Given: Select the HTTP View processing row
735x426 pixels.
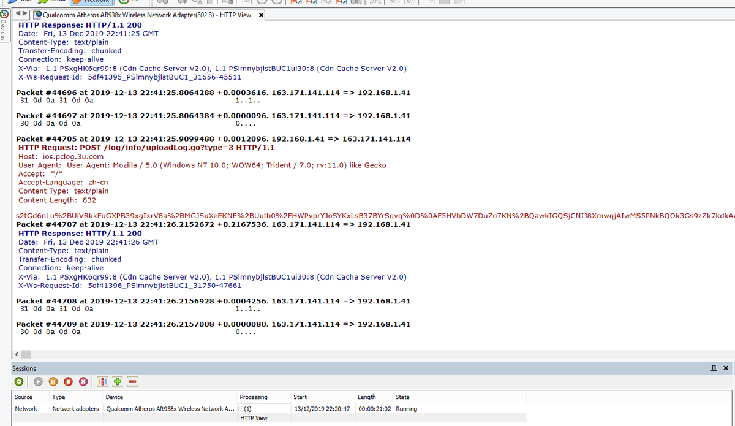Looking at the screenshot, I should click(x=254, y=418).
